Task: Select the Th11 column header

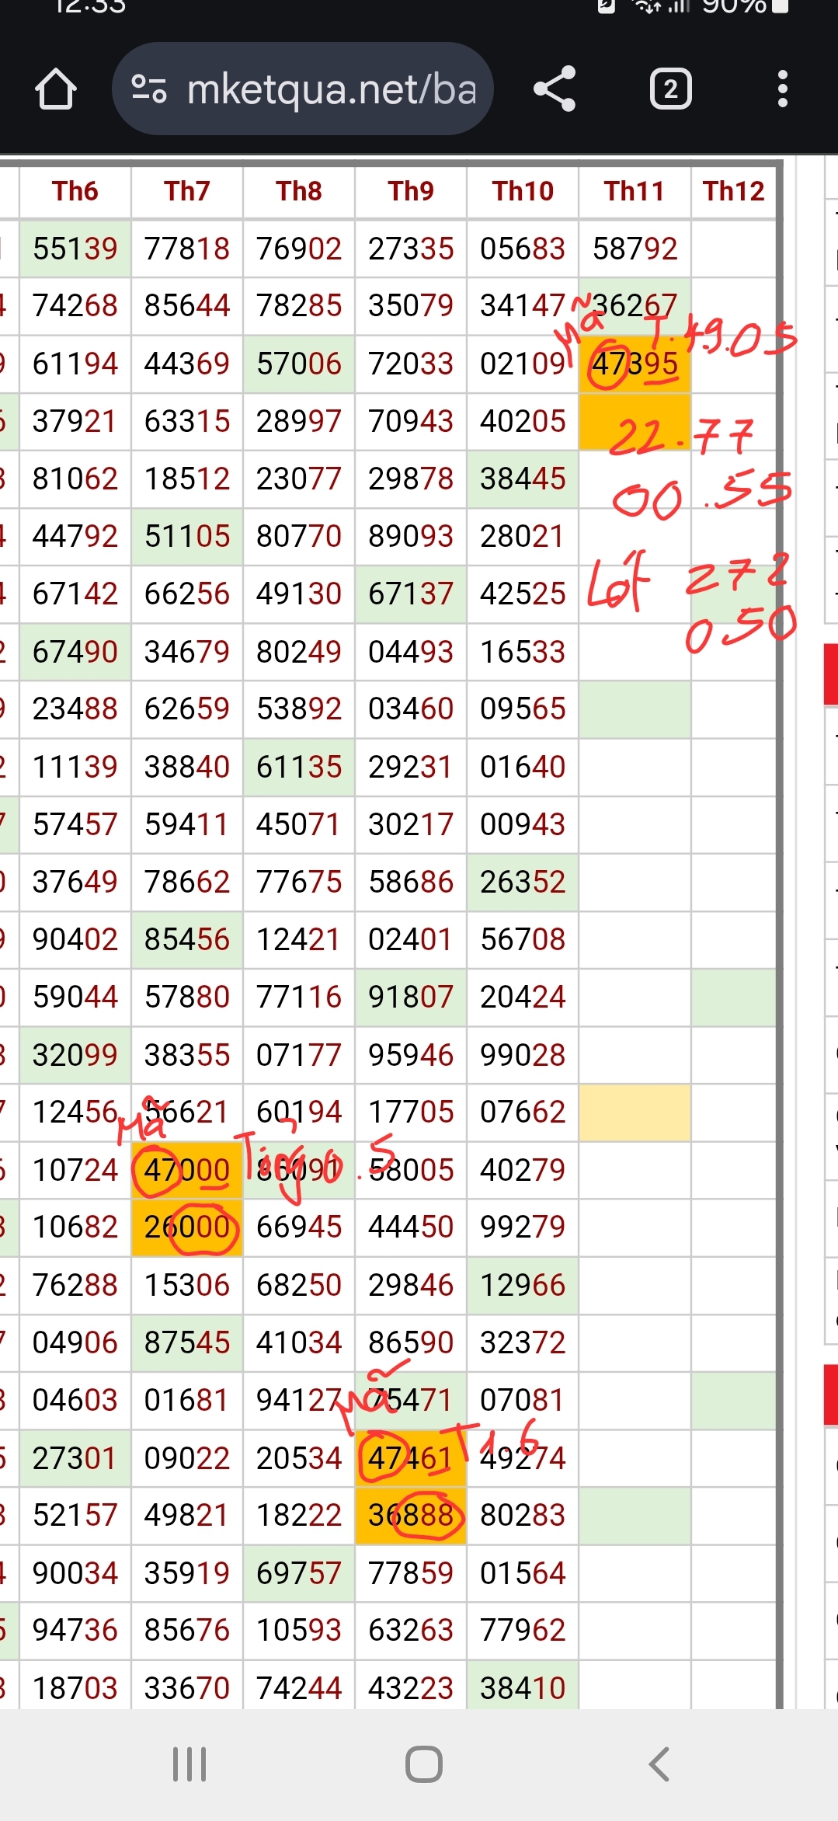Action: coord(635,191)
